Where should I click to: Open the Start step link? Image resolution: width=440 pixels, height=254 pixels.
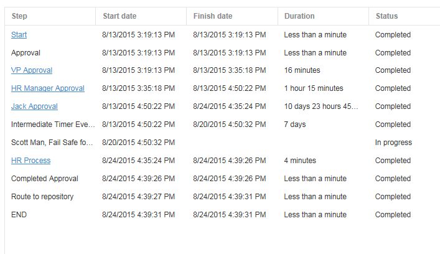[x=19, y=35]
